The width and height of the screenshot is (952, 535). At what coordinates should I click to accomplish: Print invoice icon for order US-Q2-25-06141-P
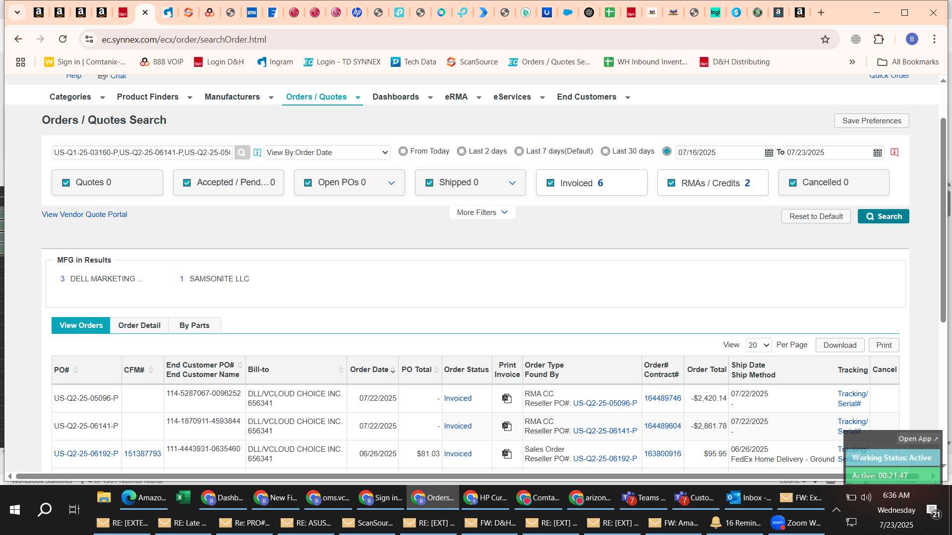click(x=507, y=426)
